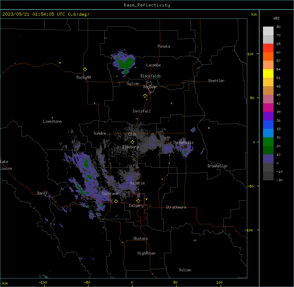
Task: Click the Lake Louise label
Action: coord(6,165)
